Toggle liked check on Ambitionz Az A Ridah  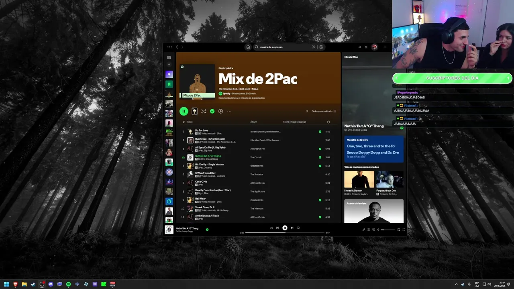point(320,217)
